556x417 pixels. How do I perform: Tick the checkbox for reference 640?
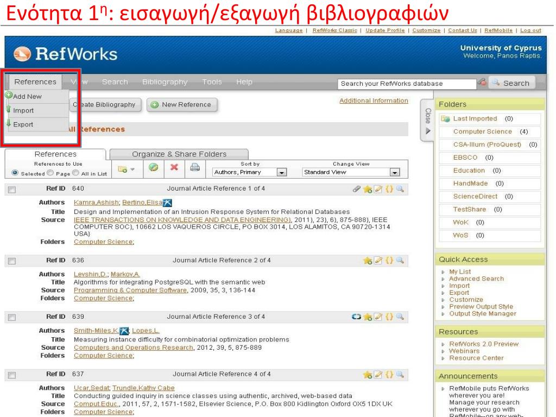coord(12,189)
